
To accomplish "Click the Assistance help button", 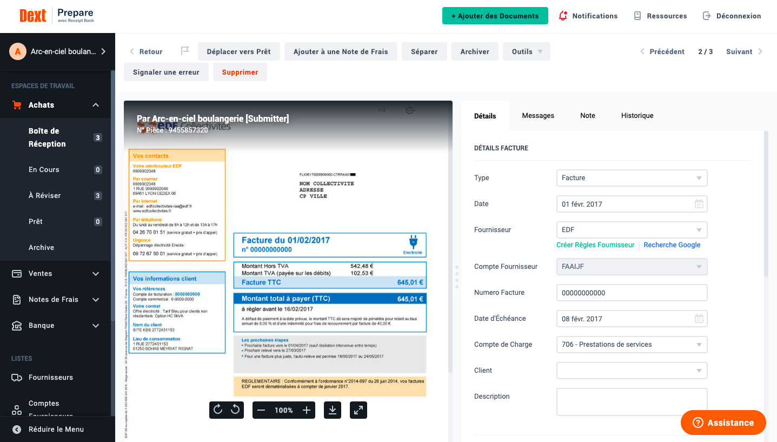I will click(x=723, y=423).
